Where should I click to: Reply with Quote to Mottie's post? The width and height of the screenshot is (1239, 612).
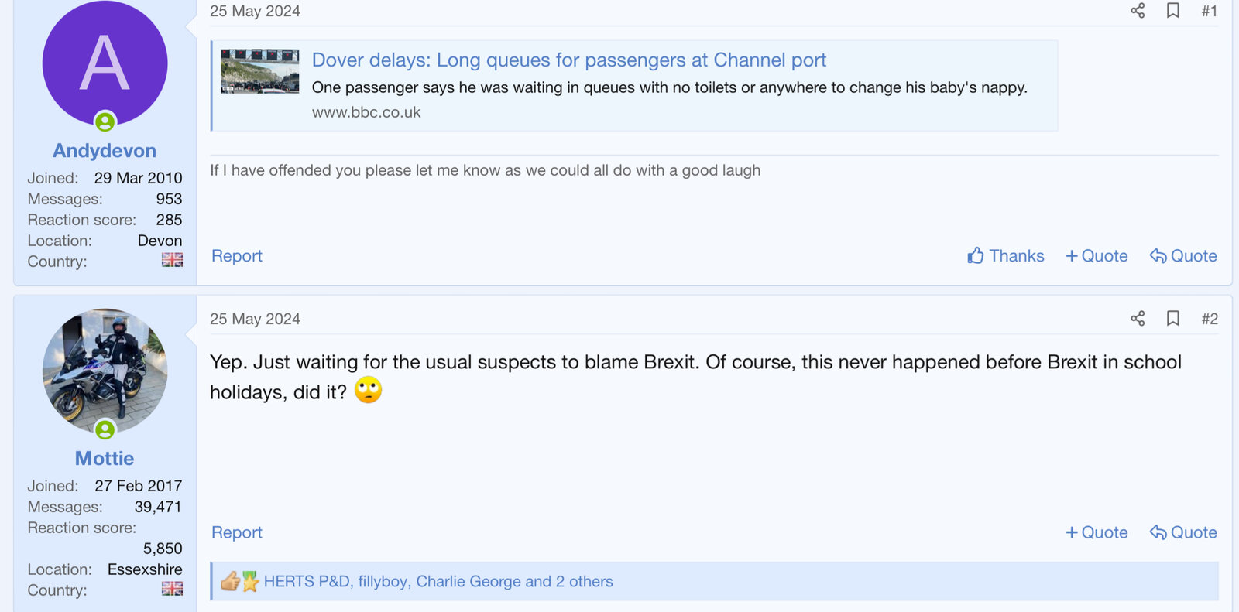tap(1183, 532)
